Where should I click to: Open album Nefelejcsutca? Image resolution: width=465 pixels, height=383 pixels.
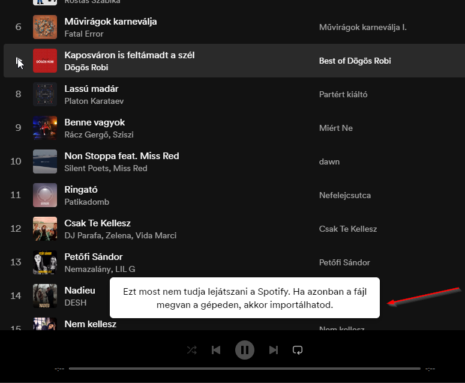pyautogui.click(x=345, y=196)
